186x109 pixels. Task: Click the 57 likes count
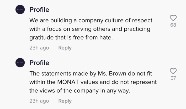click(173, 78)
